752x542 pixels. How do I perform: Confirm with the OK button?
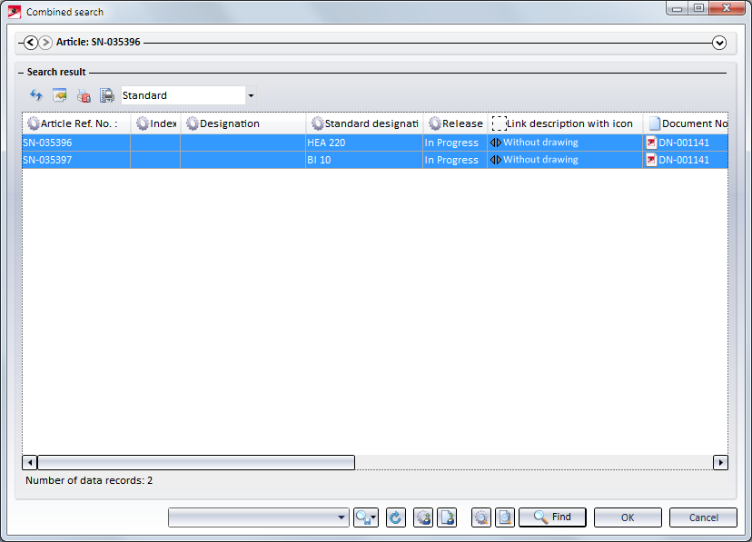(x=628, y=517)
